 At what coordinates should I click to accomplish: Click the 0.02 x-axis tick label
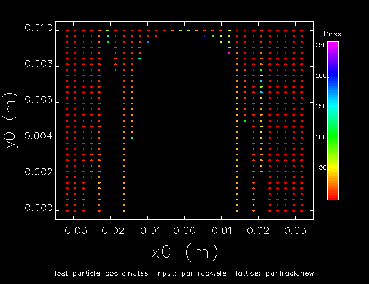point(258,231)
